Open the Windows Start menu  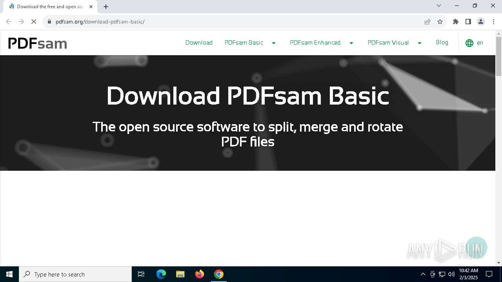[9, 274]
